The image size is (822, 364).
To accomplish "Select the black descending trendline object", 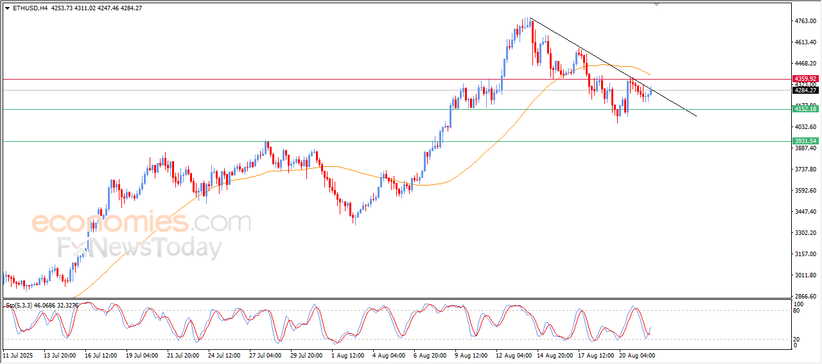I will pyautogui.click(x=612, y=67).
